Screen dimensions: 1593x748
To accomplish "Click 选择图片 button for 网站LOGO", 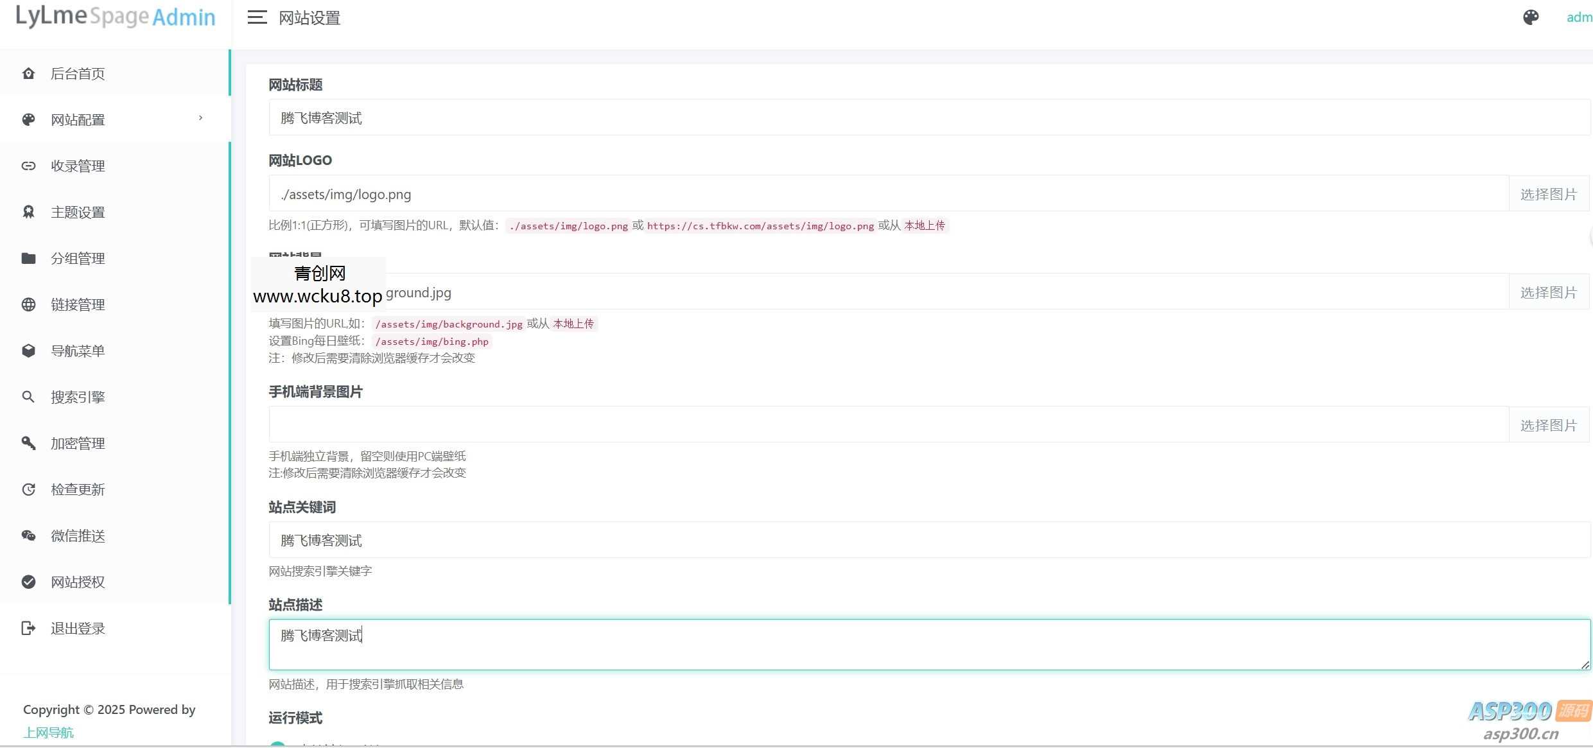I will [1548, 194].
